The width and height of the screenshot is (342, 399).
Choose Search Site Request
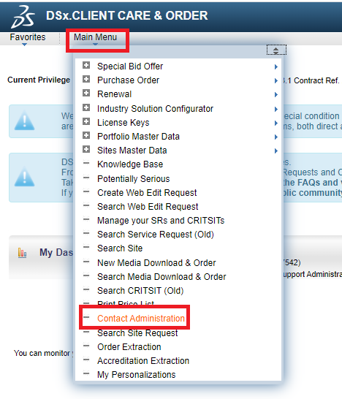(x=137, y=332)
